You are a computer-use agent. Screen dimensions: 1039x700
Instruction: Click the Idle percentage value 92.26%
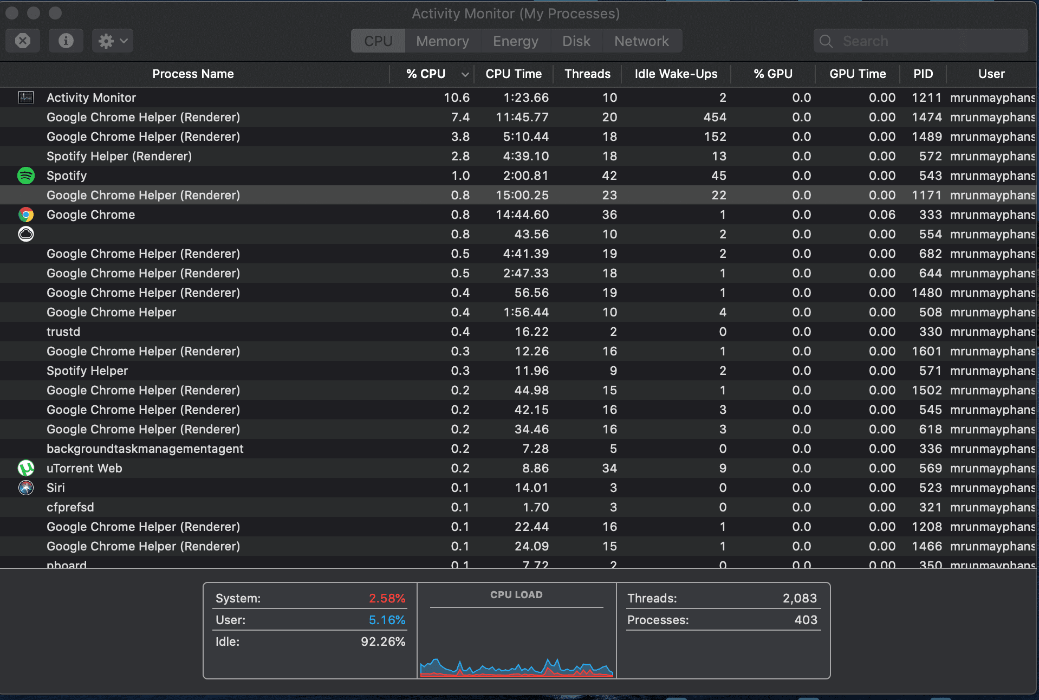pos(383,641)
